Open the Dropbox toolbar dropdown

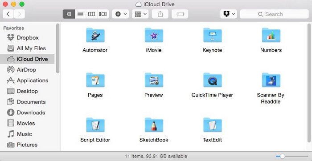click(229, 14)
